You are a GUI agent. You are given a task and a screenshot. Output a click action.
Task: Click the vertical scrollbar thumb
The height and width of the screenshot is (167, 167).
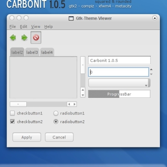[83, 65]
